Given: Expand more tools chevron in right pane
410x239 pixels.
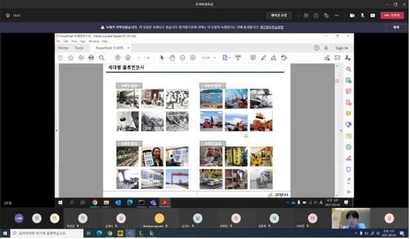Looking at the screenshot, I should (348, 184).
